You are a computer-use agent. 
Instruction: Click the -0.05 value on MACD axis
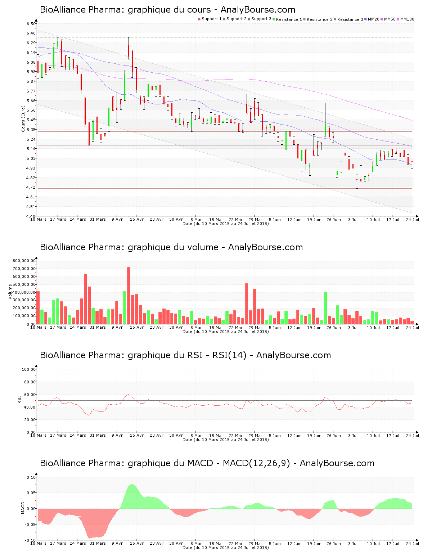pos(31,525)
